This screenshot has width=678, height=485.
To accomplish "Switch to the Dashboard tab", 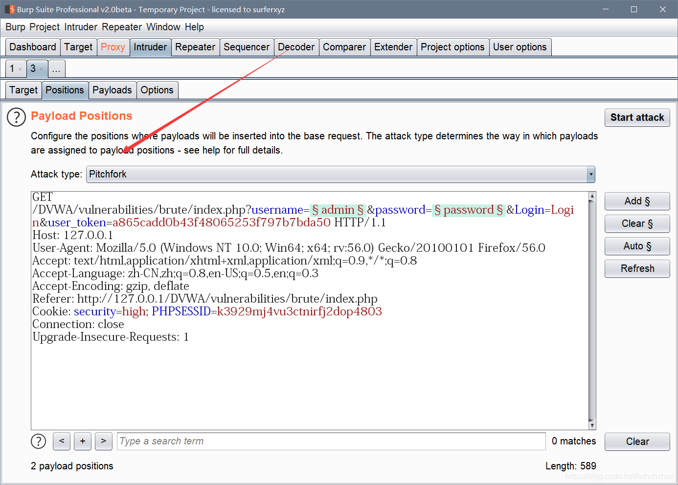I will pos(33,47).
